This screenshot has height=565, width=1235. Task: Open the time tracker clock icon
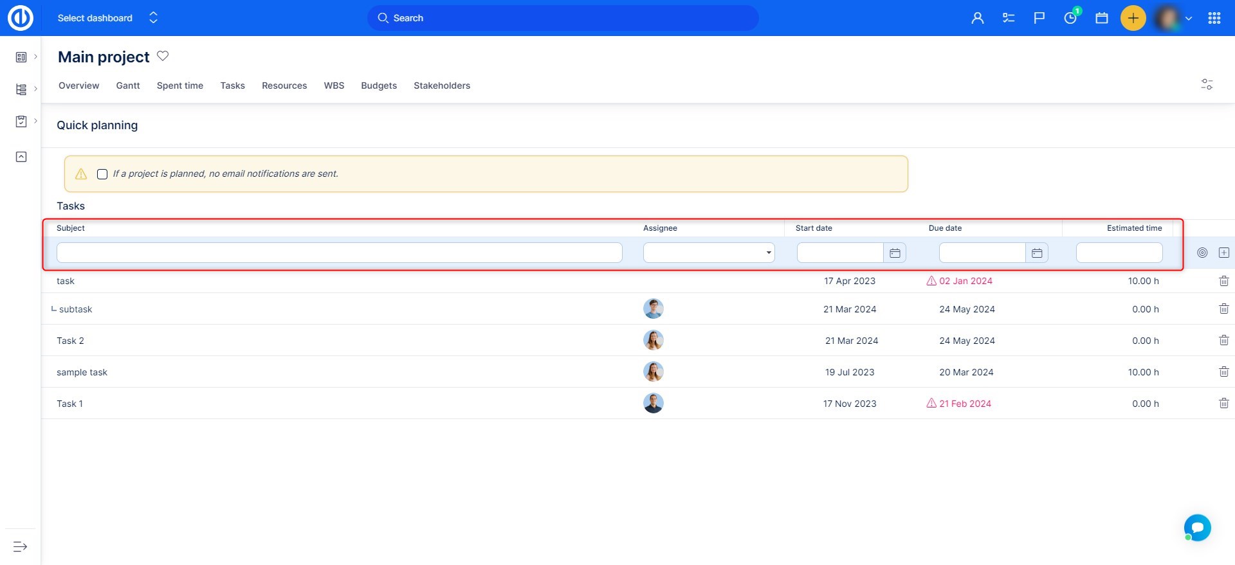pyautogui.click(x=1070, y=18)
